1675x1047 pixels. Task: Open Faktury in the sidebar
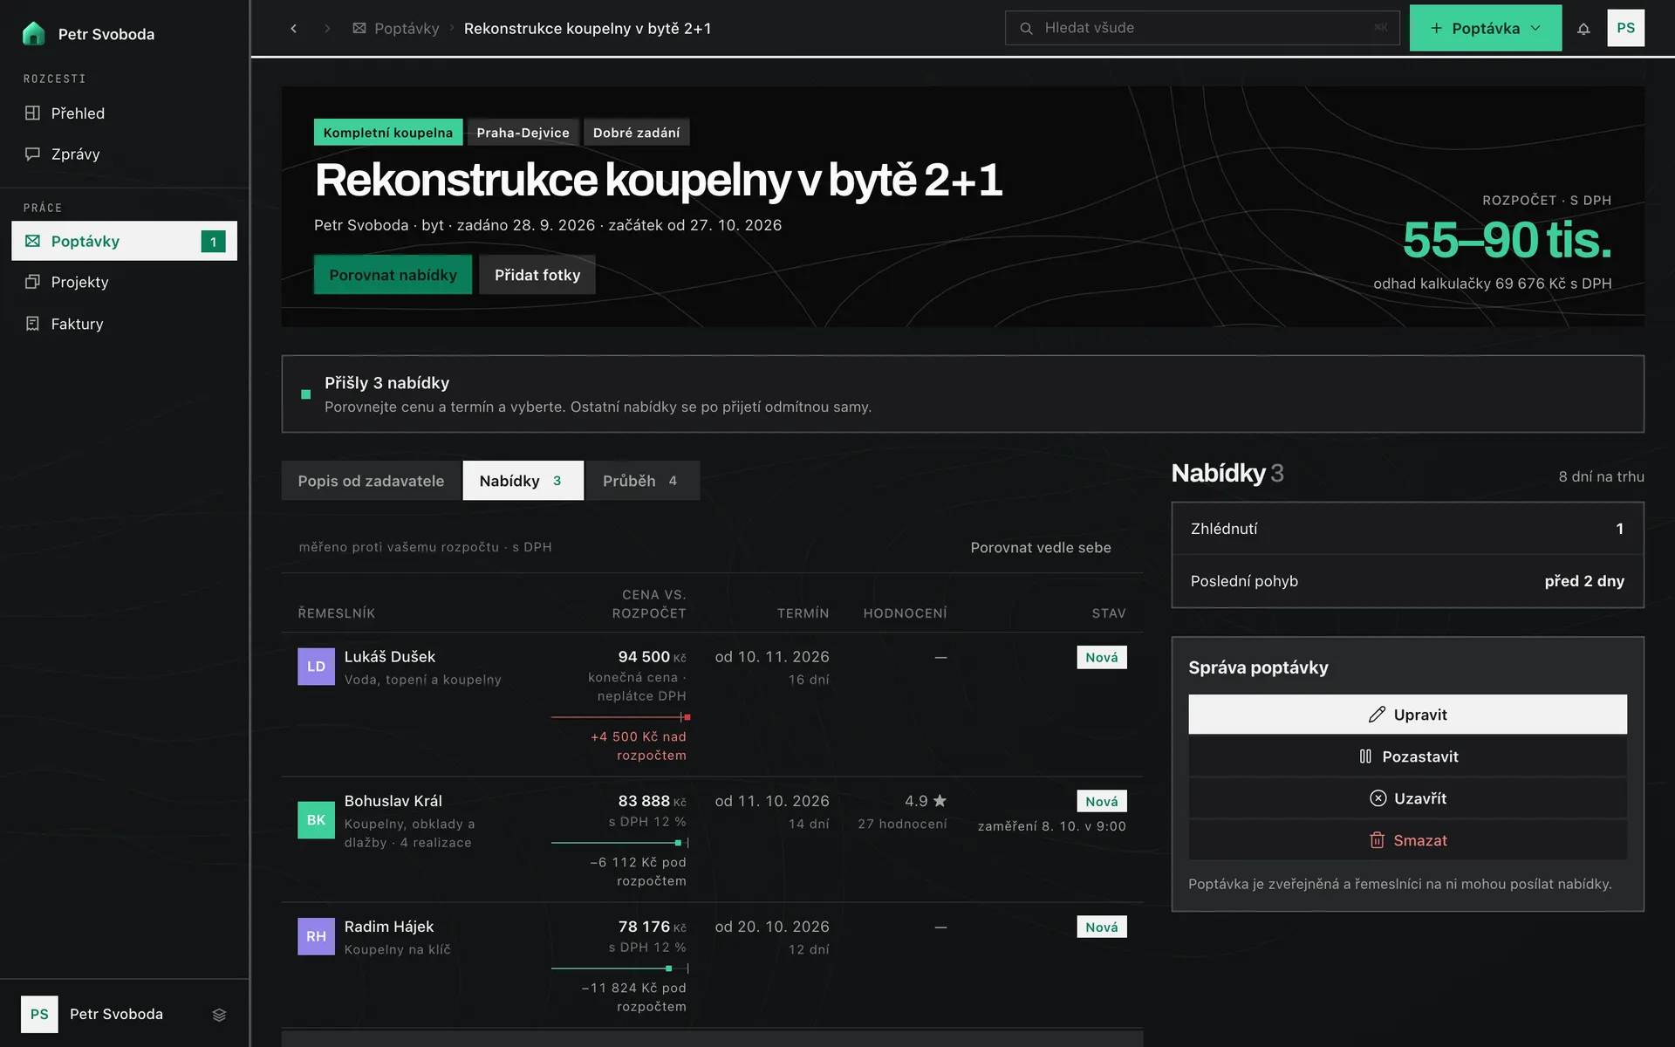point(124,324)
